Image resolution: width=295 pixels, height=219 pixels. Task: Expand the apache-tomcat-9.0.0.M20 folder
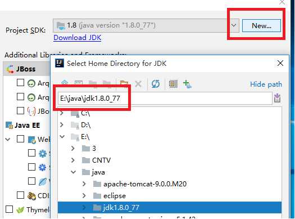(84, 184)
